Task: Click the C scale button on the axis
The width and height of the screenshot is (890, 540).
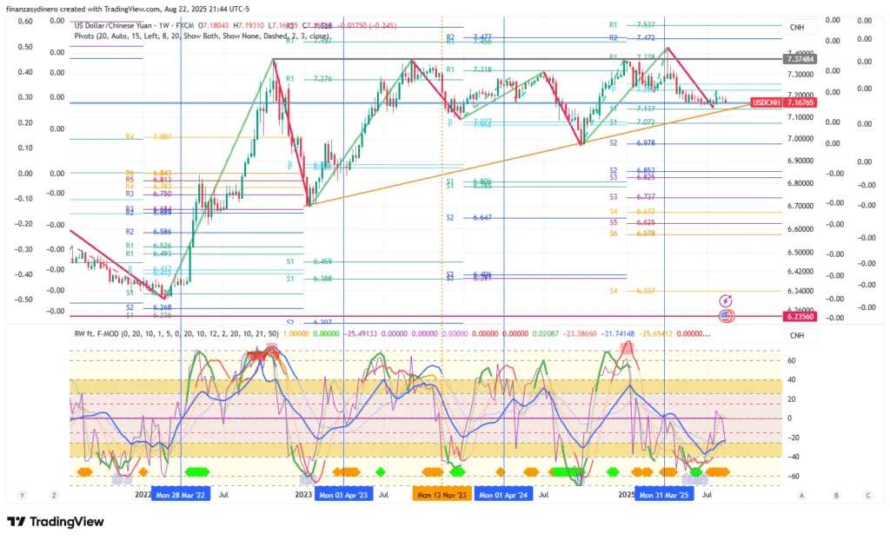Action: pos(868,495)
